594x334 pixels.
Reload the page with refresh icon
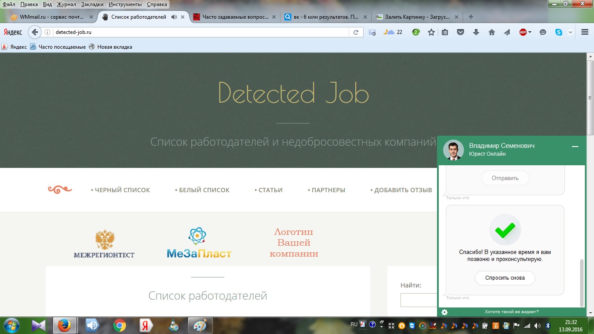click(356, 32)
